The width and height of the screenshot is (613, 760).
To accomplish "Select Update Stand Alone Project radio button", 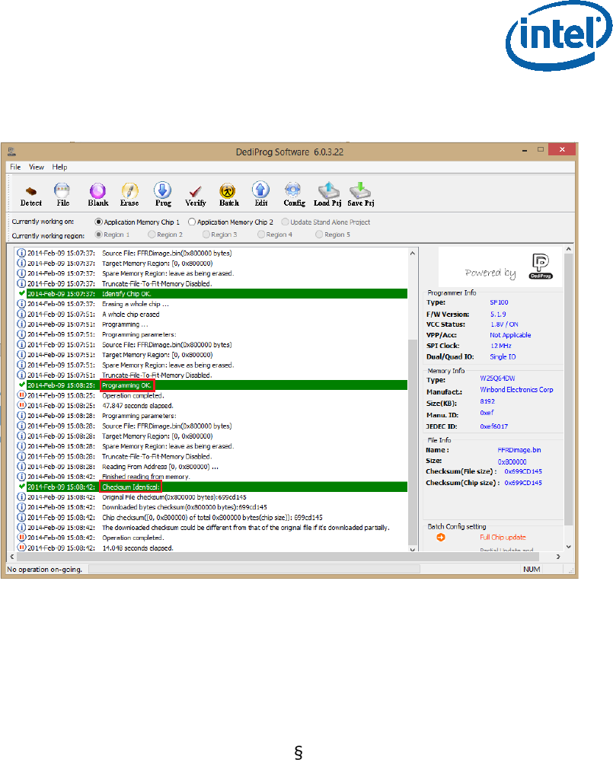I will click(285, 222).
